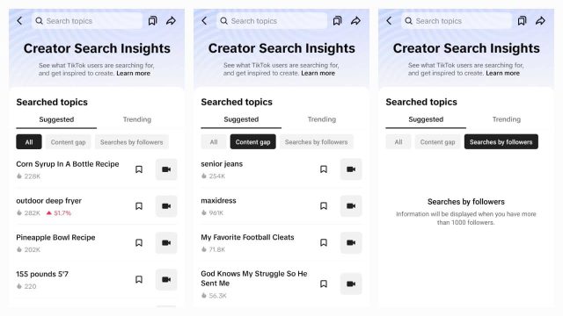Switch to the Trending tab in the left panel

pos(137,119)
